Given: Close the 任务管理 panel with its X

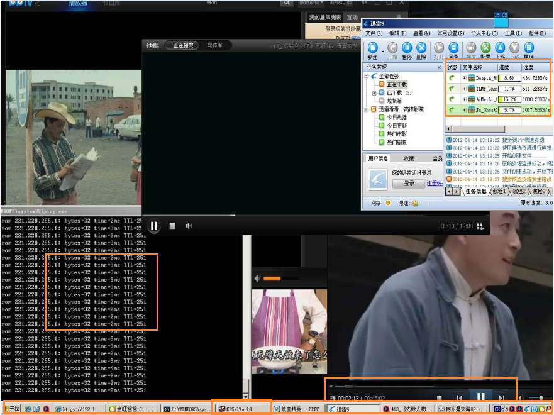Looking at the screenshot, I should coord(439,67).
